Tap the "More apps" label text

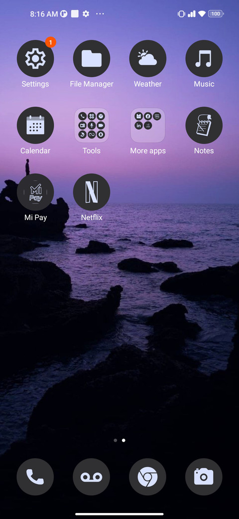pyautogui.click(x=147, y=151)
